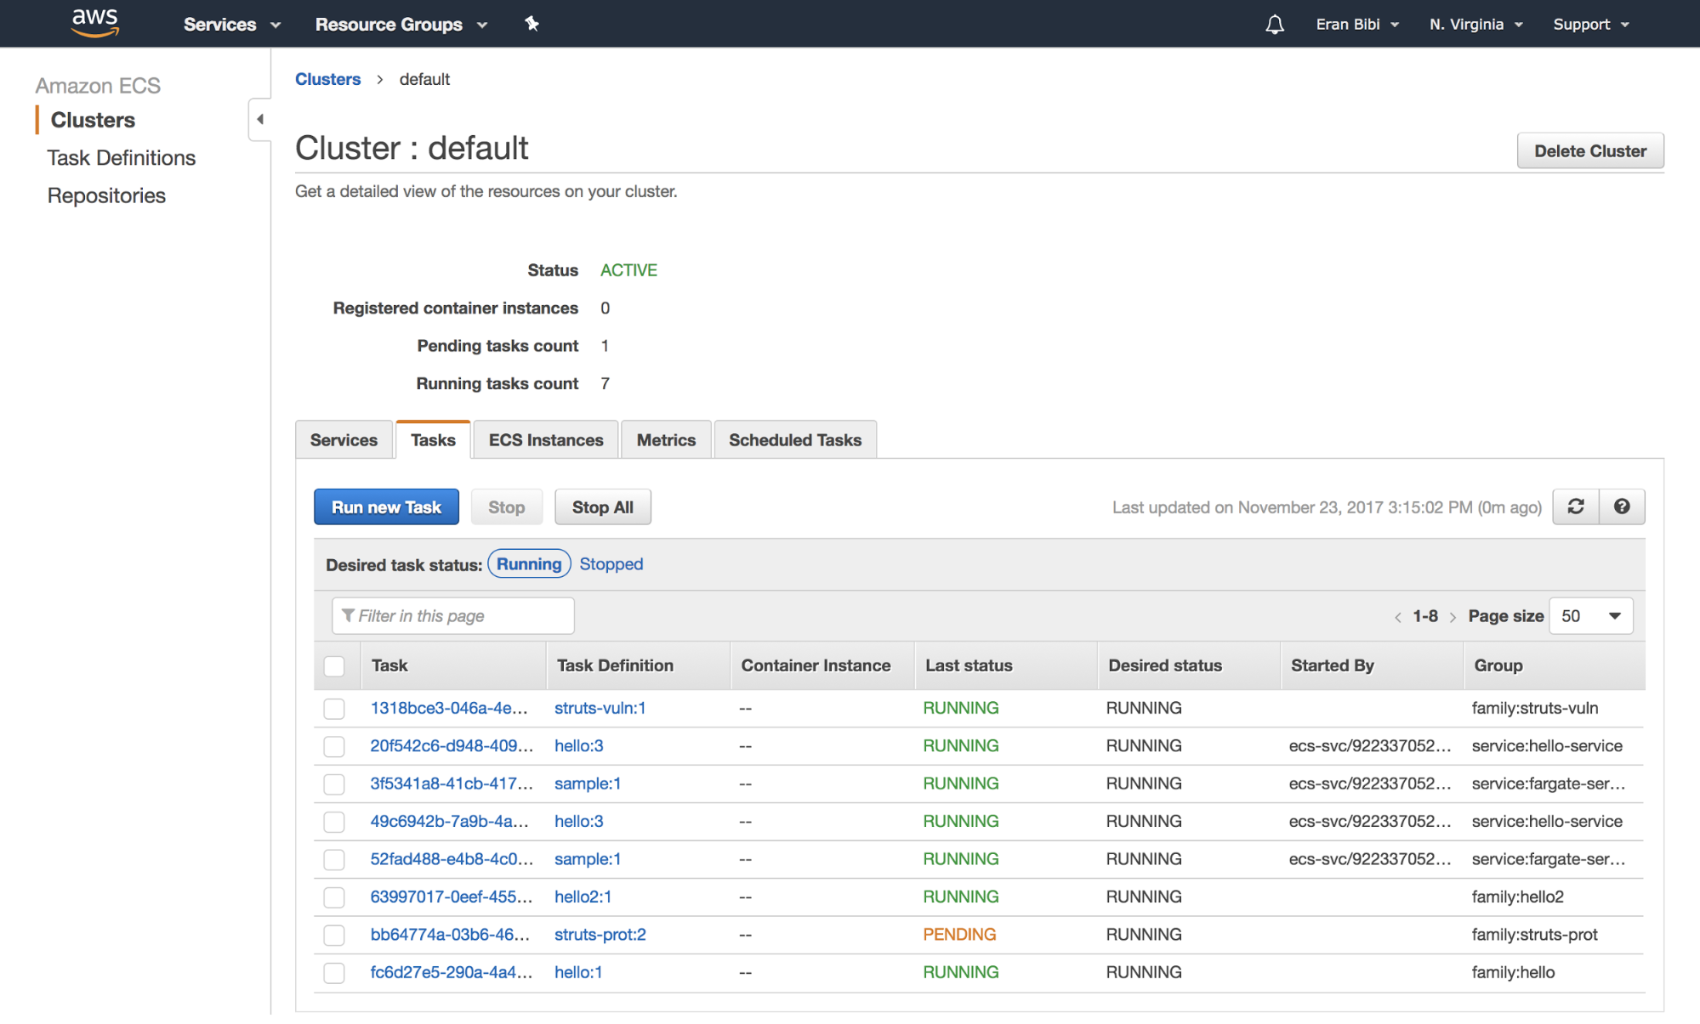Click the Stop button
Screen dimensions: 1700x1024
506,507
